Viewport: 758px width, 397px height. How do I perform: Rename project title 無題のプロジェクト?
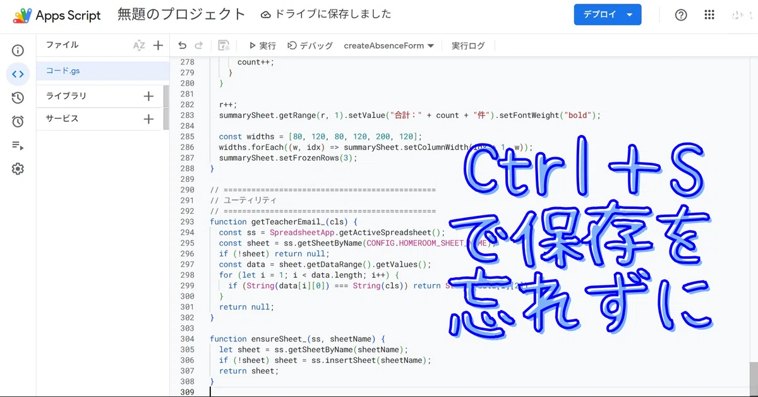[x=181, y=15]
